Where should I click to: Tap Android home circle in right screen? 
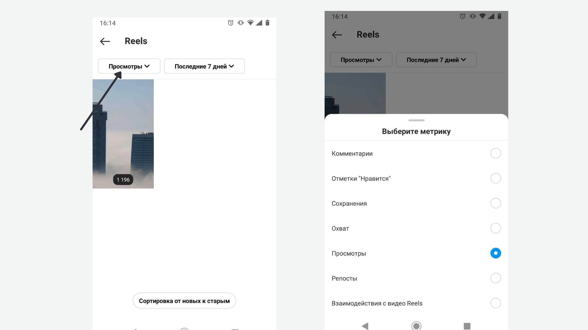[416, 326]
